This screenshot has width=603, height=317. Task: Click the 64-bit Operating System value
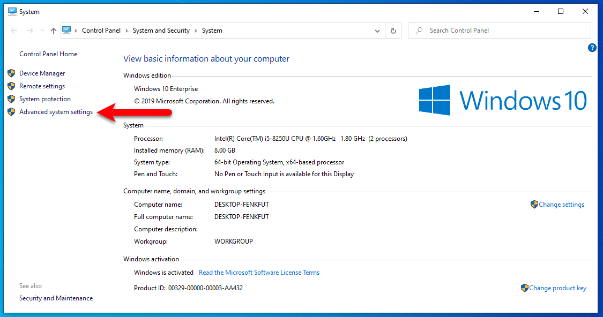[x=279, y=162]
